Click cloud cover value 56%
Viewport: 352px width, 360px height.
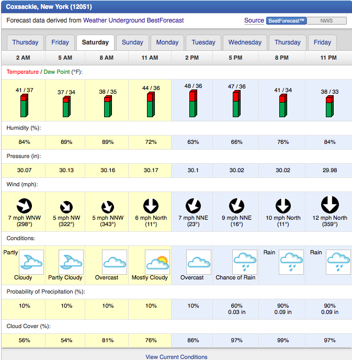pos(24,340)
